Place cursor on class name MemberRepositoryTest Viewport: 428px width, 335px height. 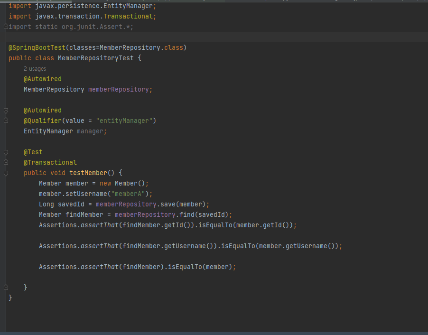pos(95,58)
